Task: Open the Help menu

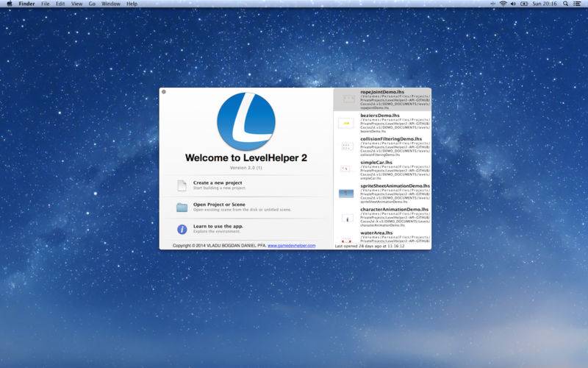Action: click(132, 4)
